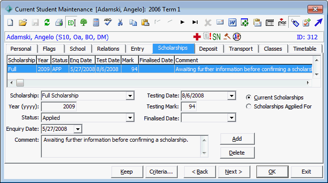Go to next record arrow
Screen dimensions: 328x183
pos(182,22)
